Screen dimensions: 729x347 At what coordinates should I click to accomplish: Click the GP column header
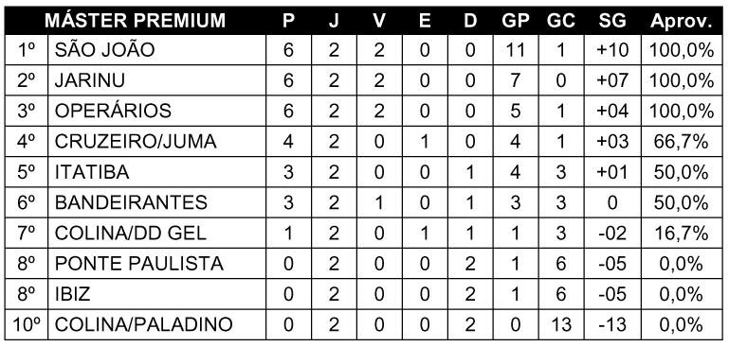515,21
